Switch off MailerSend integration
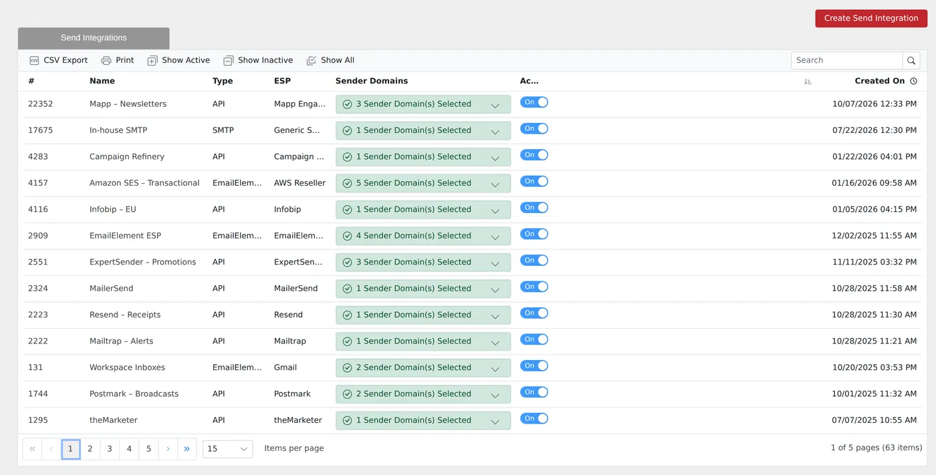This screenshot has width=936, height=475. (534, 287)
